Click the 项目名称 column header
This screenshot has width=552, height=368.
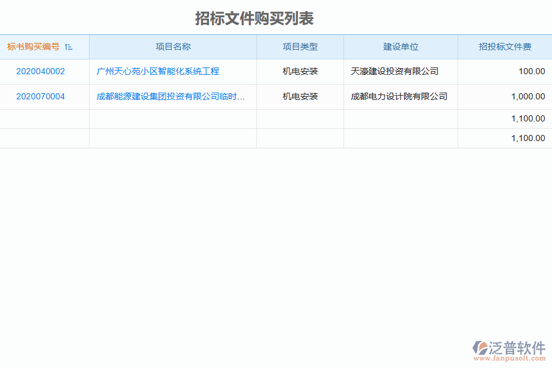click(x=174, y=46)
